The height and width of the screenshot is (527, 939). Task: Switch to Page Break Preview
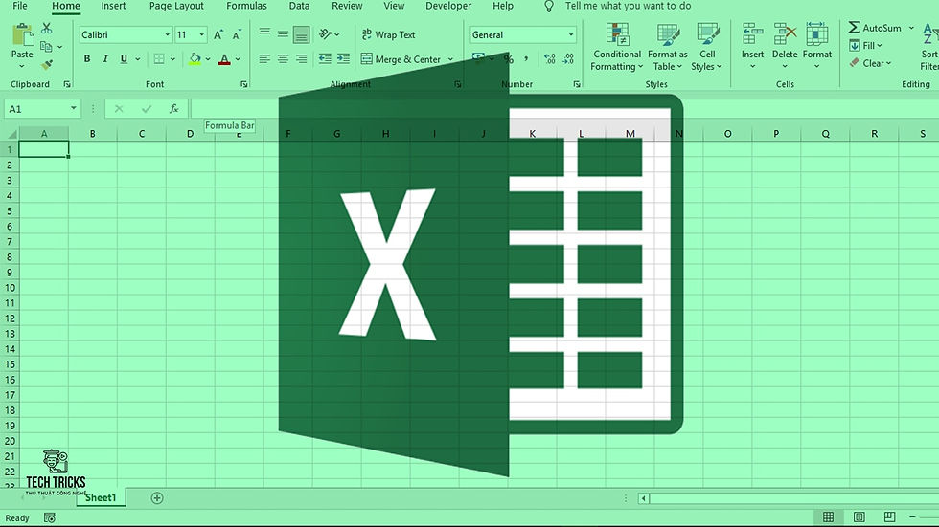tap(889, 516)
